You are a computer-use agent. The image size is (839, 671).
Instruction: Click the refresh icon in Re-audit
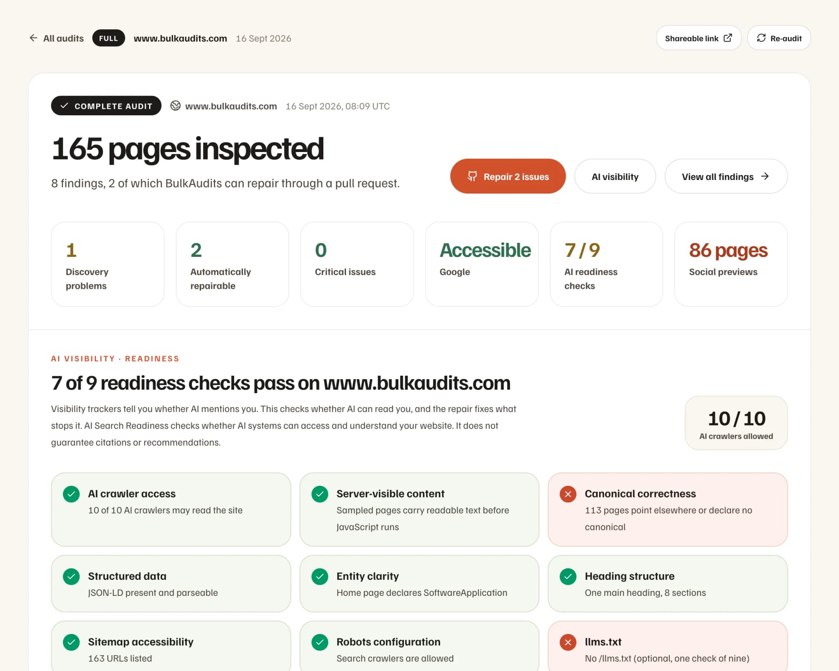pyautogui.click(x=761, y=38)
